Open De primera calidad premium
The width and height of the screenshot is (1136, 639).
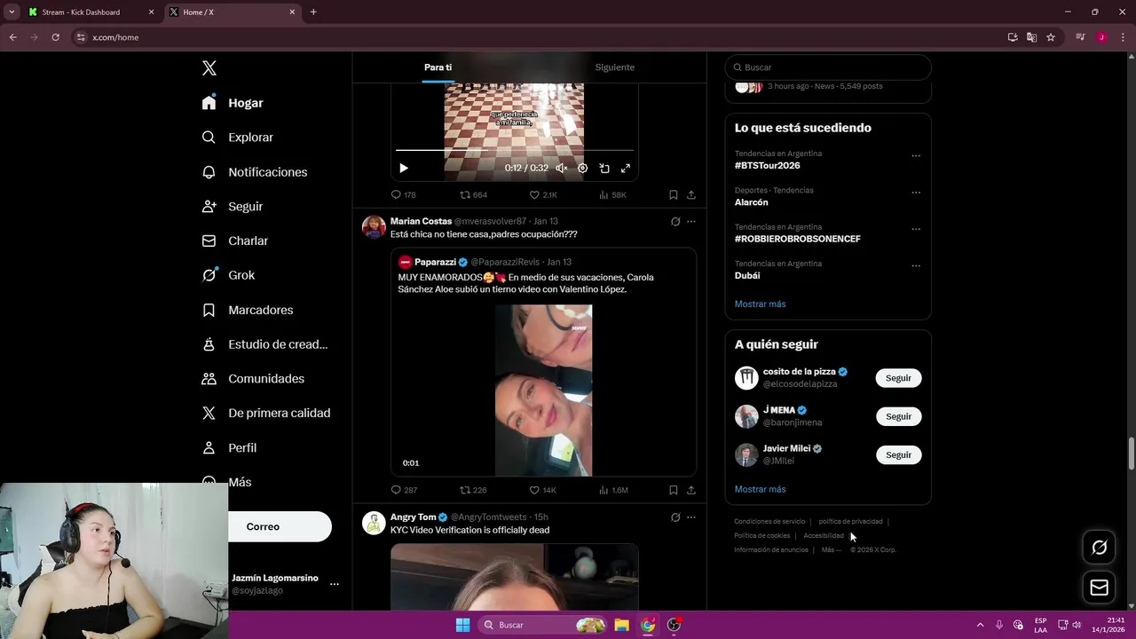click(266, 413)
